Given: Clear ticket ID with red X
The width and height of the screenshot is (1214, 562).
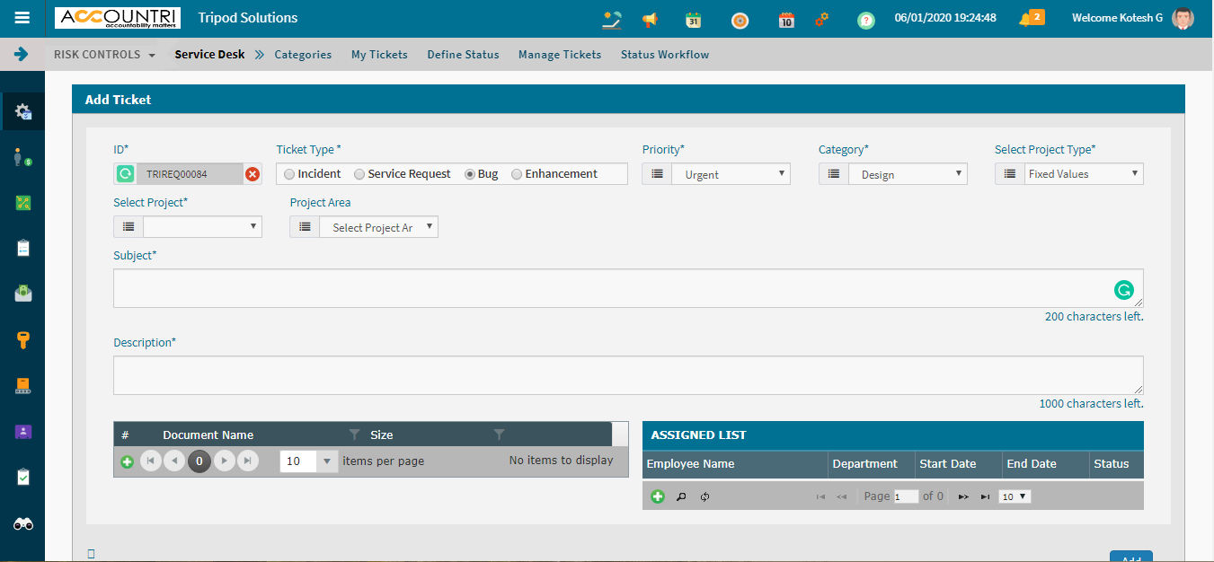Looking at the screenshot, I should [x=253, y=174].
